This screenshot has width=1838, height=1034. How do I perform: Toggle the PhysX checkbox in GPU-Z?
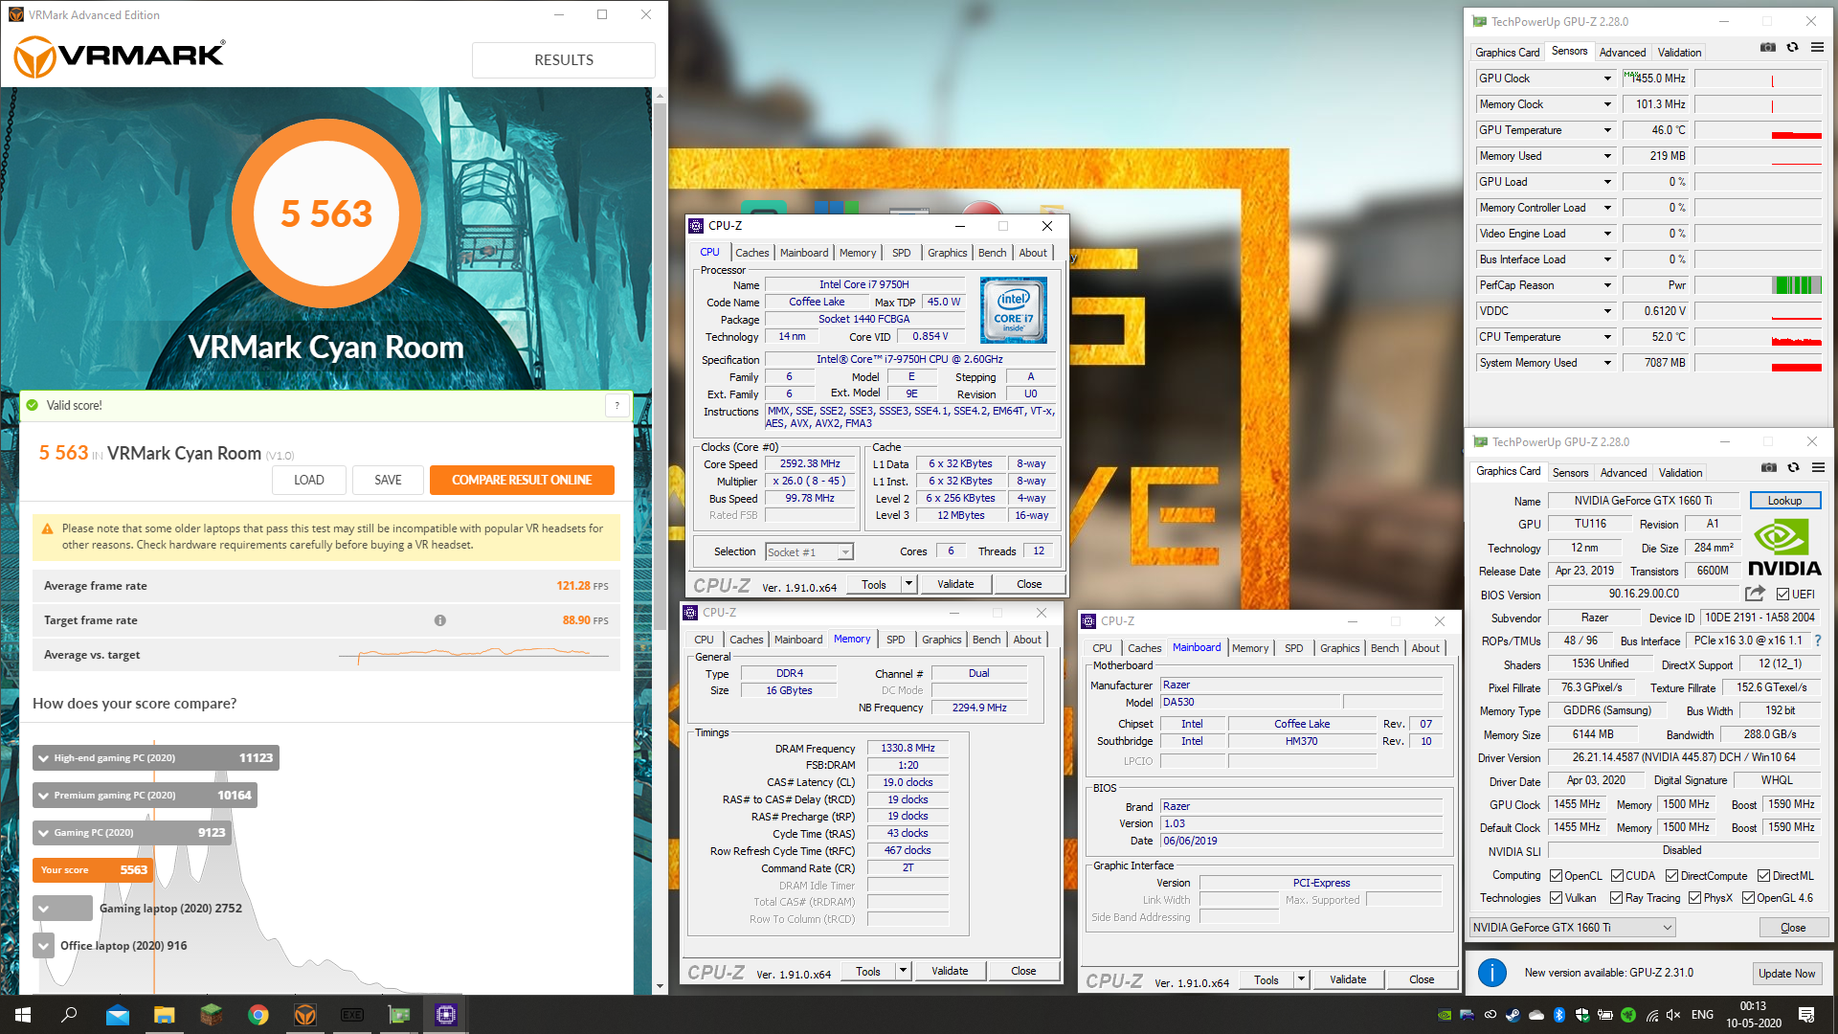pos(1695,898)
